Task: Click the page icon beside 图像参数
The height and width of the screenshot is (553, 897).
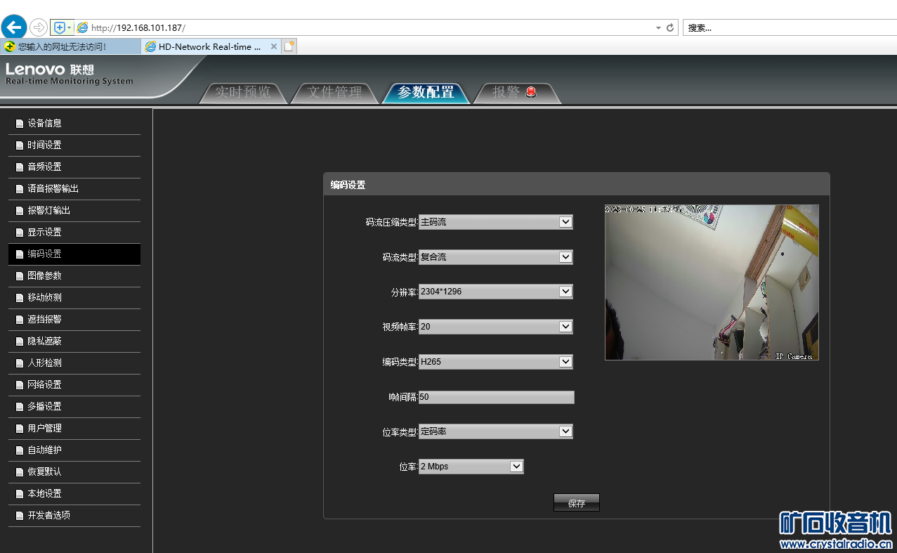Action: tap(20, 276)
